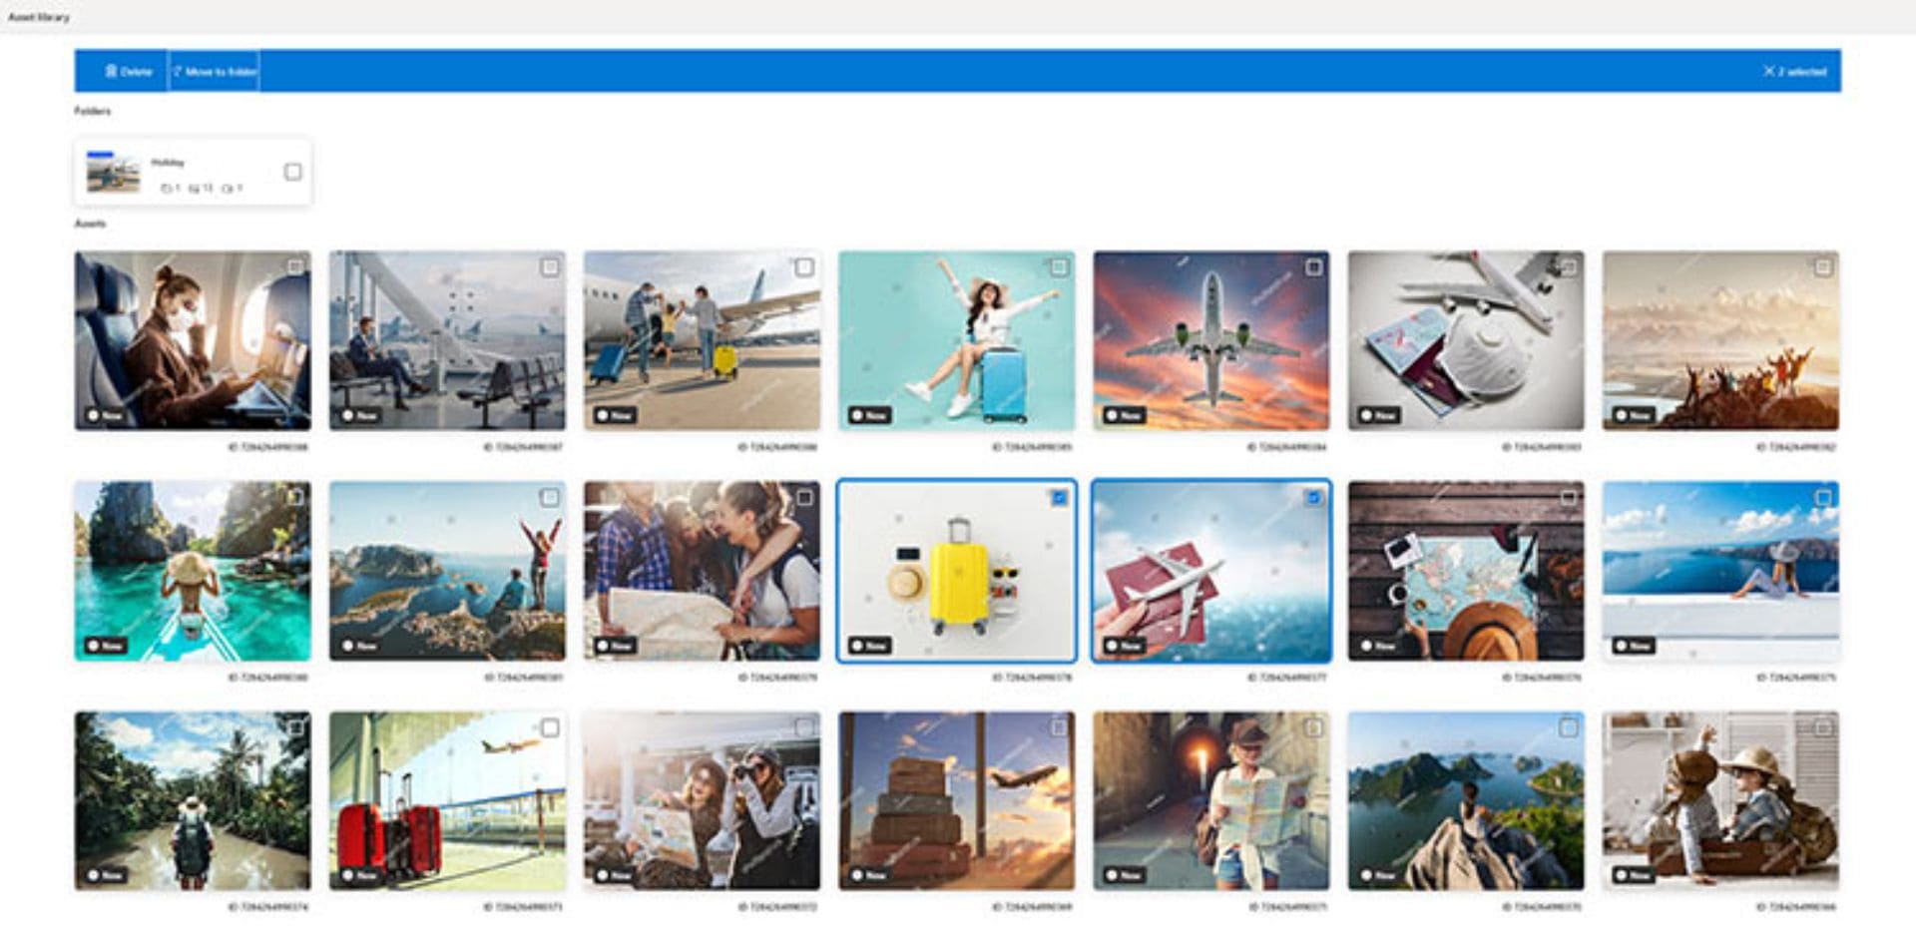Select checkbox on mountain hikers sunset image
1916x948 pixels.
pos(1822,267)
